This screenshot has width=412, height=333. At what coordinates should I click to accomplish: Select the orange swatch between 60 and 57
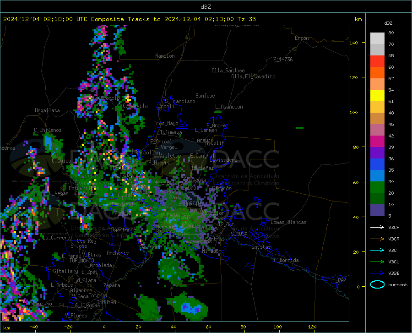377,72
